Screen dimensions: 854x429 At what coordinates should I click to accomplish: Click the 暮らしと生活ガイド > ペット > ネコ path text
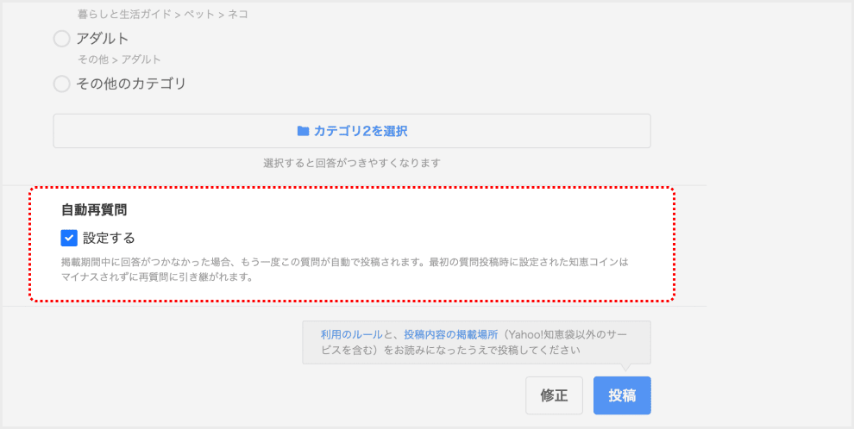pyautogui.click(x=162, y=15)
